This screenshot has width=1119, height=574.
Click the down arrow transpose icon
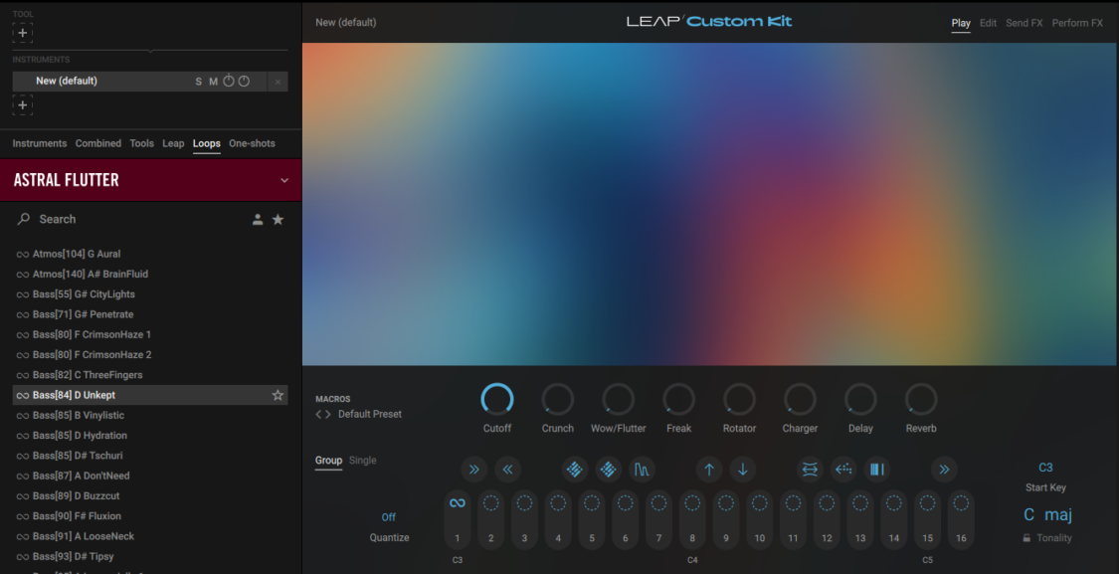(x=742, y=469)
